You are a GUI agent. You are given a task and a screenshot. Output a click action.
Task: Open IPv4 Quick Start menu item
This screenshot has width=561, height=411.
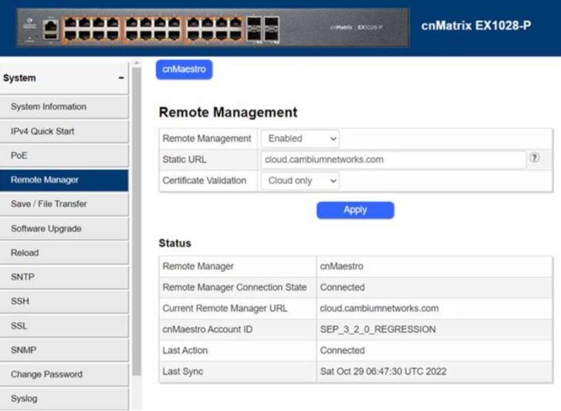[64, 132]
